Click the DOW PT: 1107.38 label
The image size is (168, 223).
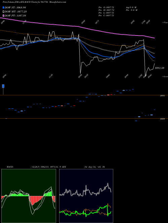15,16
